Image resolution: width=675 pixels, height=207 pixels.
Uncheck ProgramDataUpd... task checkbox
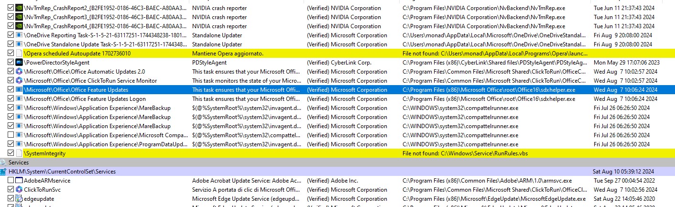(11, 144)
